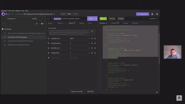185x104 pixels.
Task: Click the Argentina coat of arms badge
Action: 179,98
